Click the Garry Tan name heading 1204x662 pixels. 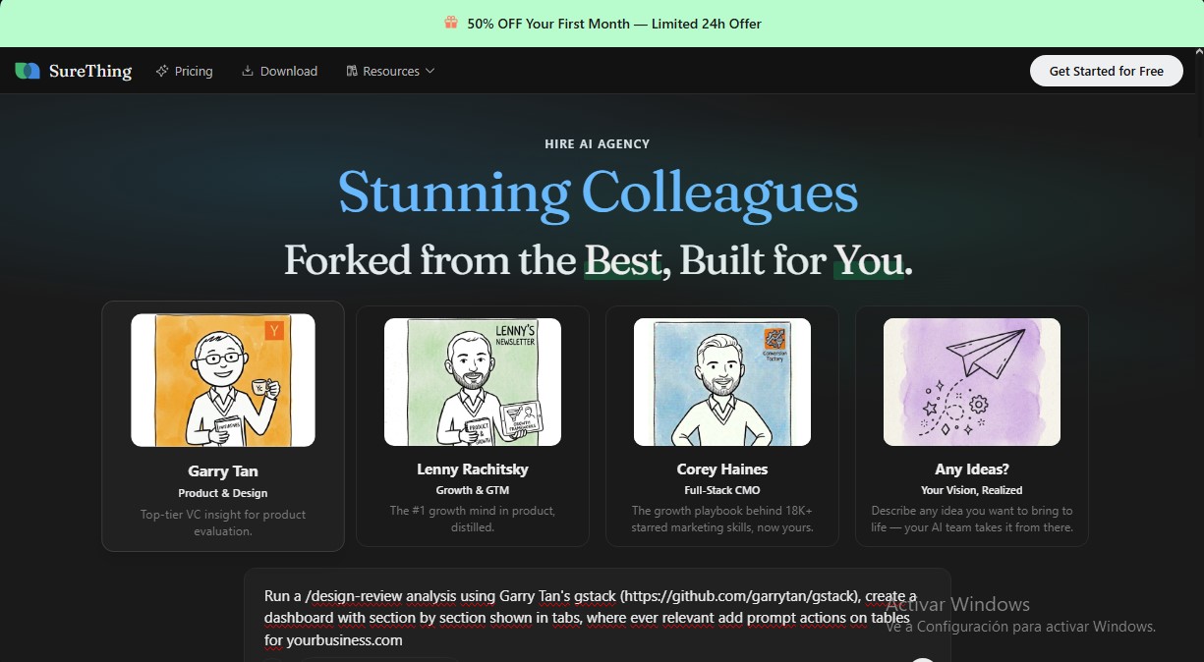pos(223,471)
